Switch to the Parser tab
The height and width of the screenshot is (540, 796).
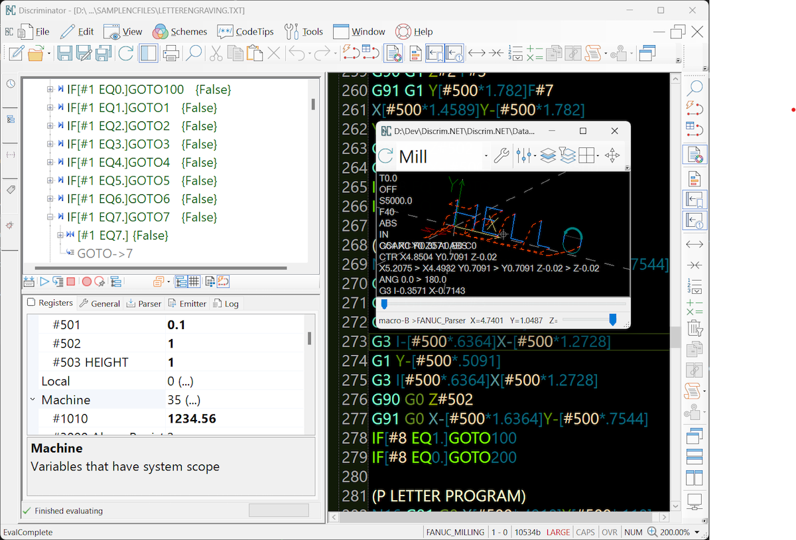coord(143,303)
